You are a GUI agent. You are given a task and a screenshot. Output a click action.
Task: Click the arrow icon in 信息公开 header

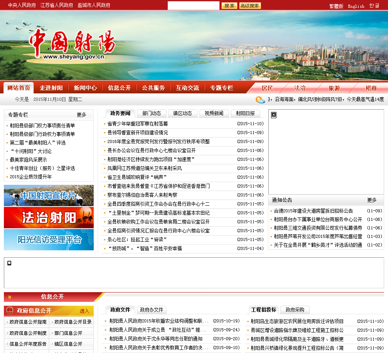(10, 297)
